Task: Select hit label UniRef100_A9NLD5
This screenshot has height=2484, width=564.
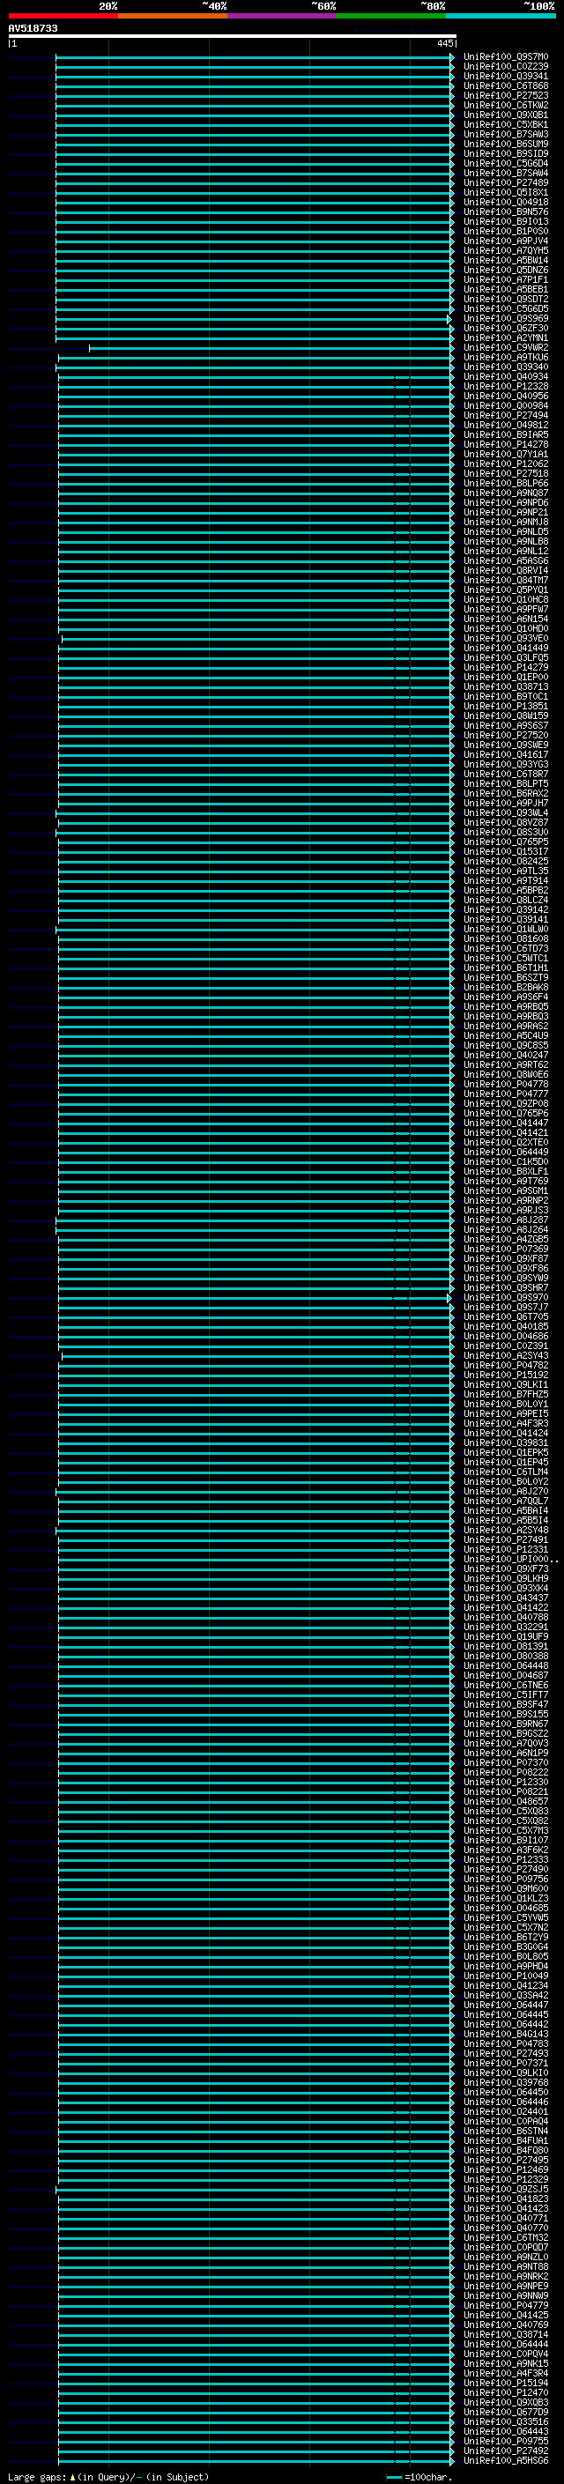Action: click(x=505, y=531)
